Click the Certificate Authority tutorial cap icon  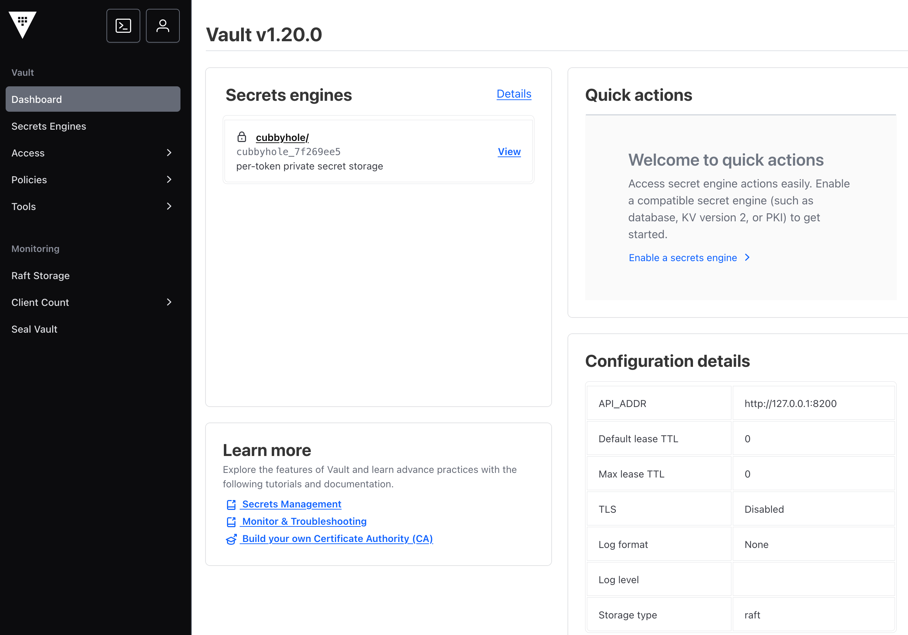click(x=231, y=539)
